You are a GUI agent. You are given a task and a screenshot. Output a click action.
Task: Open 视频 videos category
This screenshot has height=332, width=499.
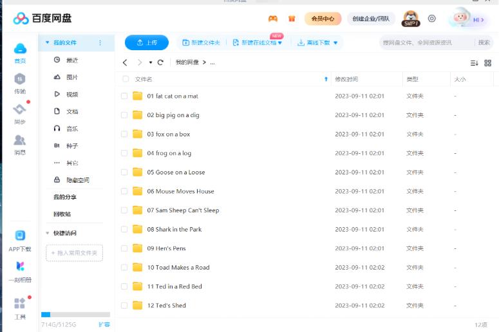coord(66,94)
